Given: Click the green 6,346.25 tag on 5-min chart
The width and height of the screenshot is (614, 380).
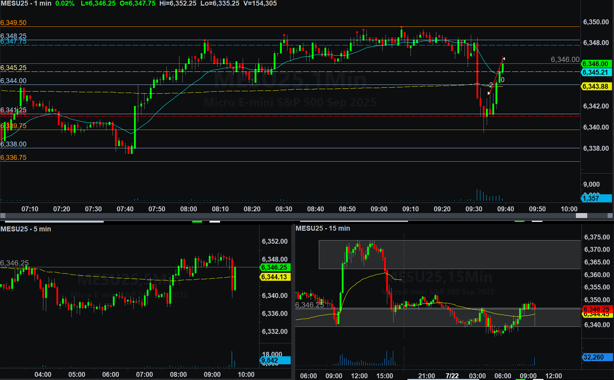Looking at the screenshot, I should click(275, 267).
